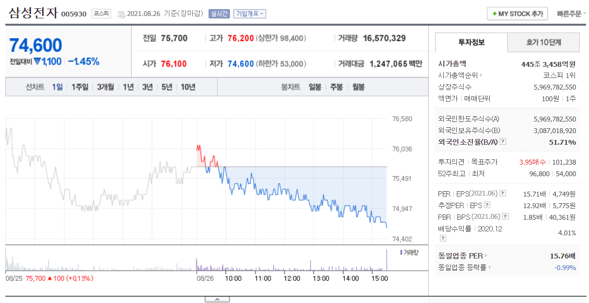Screen dimensions: 589x303
Task: Switch to the 호가10단계 tab
Action: pyautogui.click(x=544, y=43)
